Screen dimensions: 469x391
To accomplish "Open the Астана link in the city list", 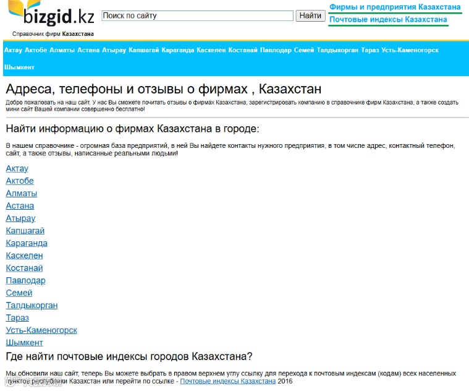I will coord(20,206).
